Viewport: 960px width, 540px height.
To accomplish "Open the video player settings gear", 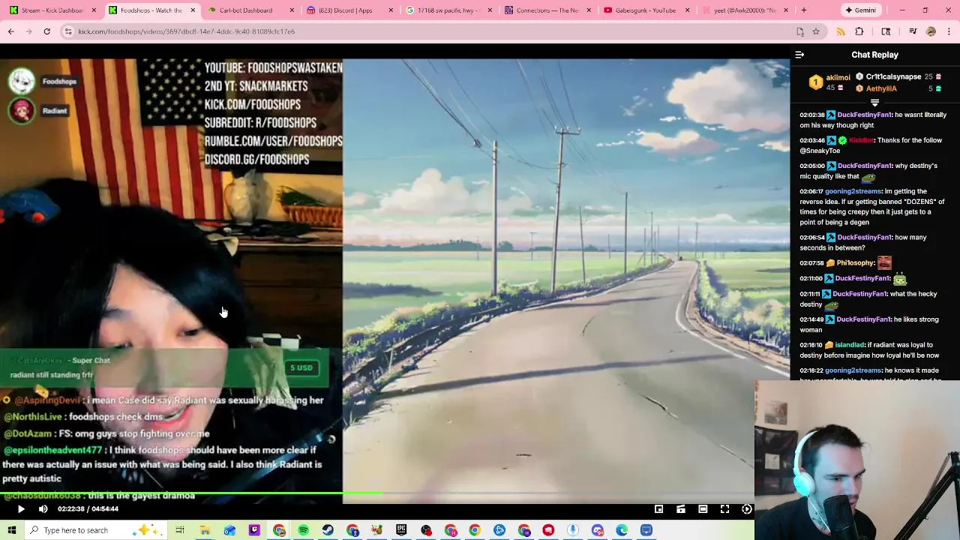I will click(x=746, y=509).
